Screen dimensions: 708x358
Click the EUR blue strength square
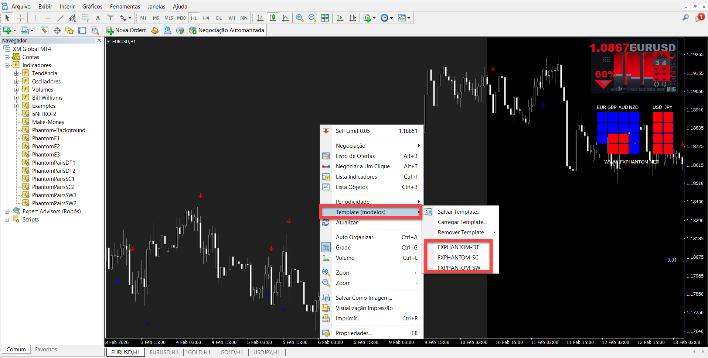point(602,117)
